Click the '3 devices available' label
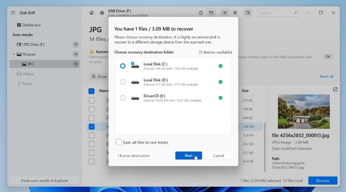346x192 pixels. click(x=215, y=52)
